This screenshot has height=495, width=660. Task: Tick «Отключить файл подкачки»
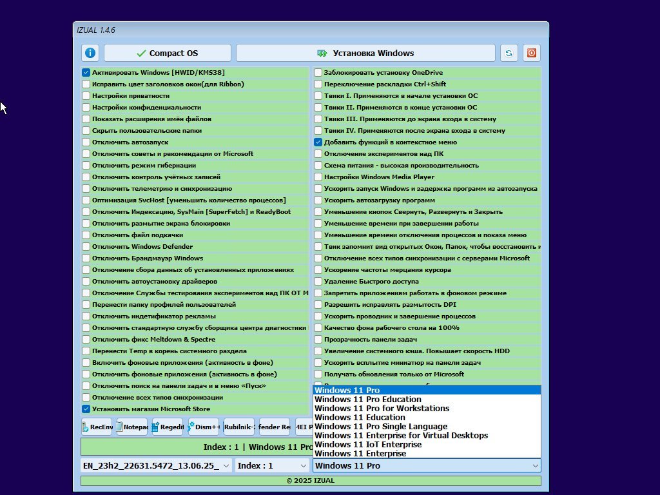(86, 235)
